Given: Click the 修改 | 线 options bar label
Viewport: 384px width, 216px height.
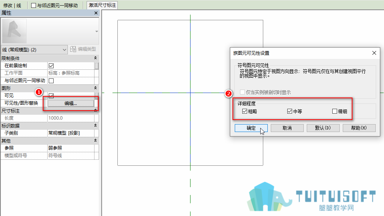Looking at the screenshot, I should coord(12,5).
